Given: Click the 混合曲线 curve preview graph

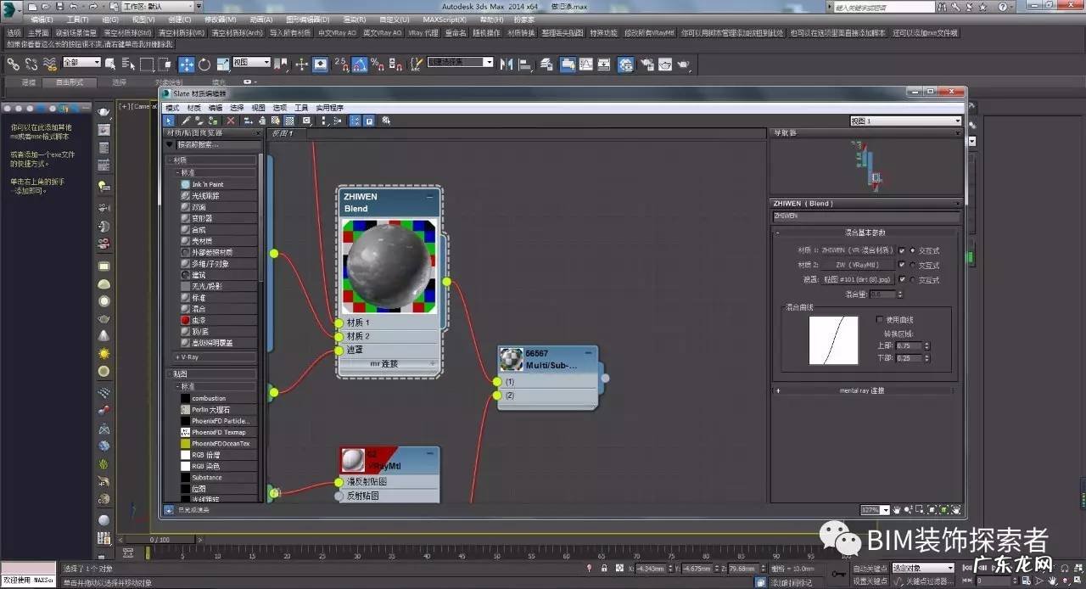Looking at the screenshot, I should click(x=833, y=340).
